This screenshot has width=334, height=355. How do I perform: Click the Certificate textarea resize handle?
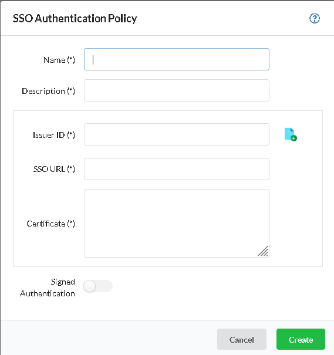(x=263, y=251)
